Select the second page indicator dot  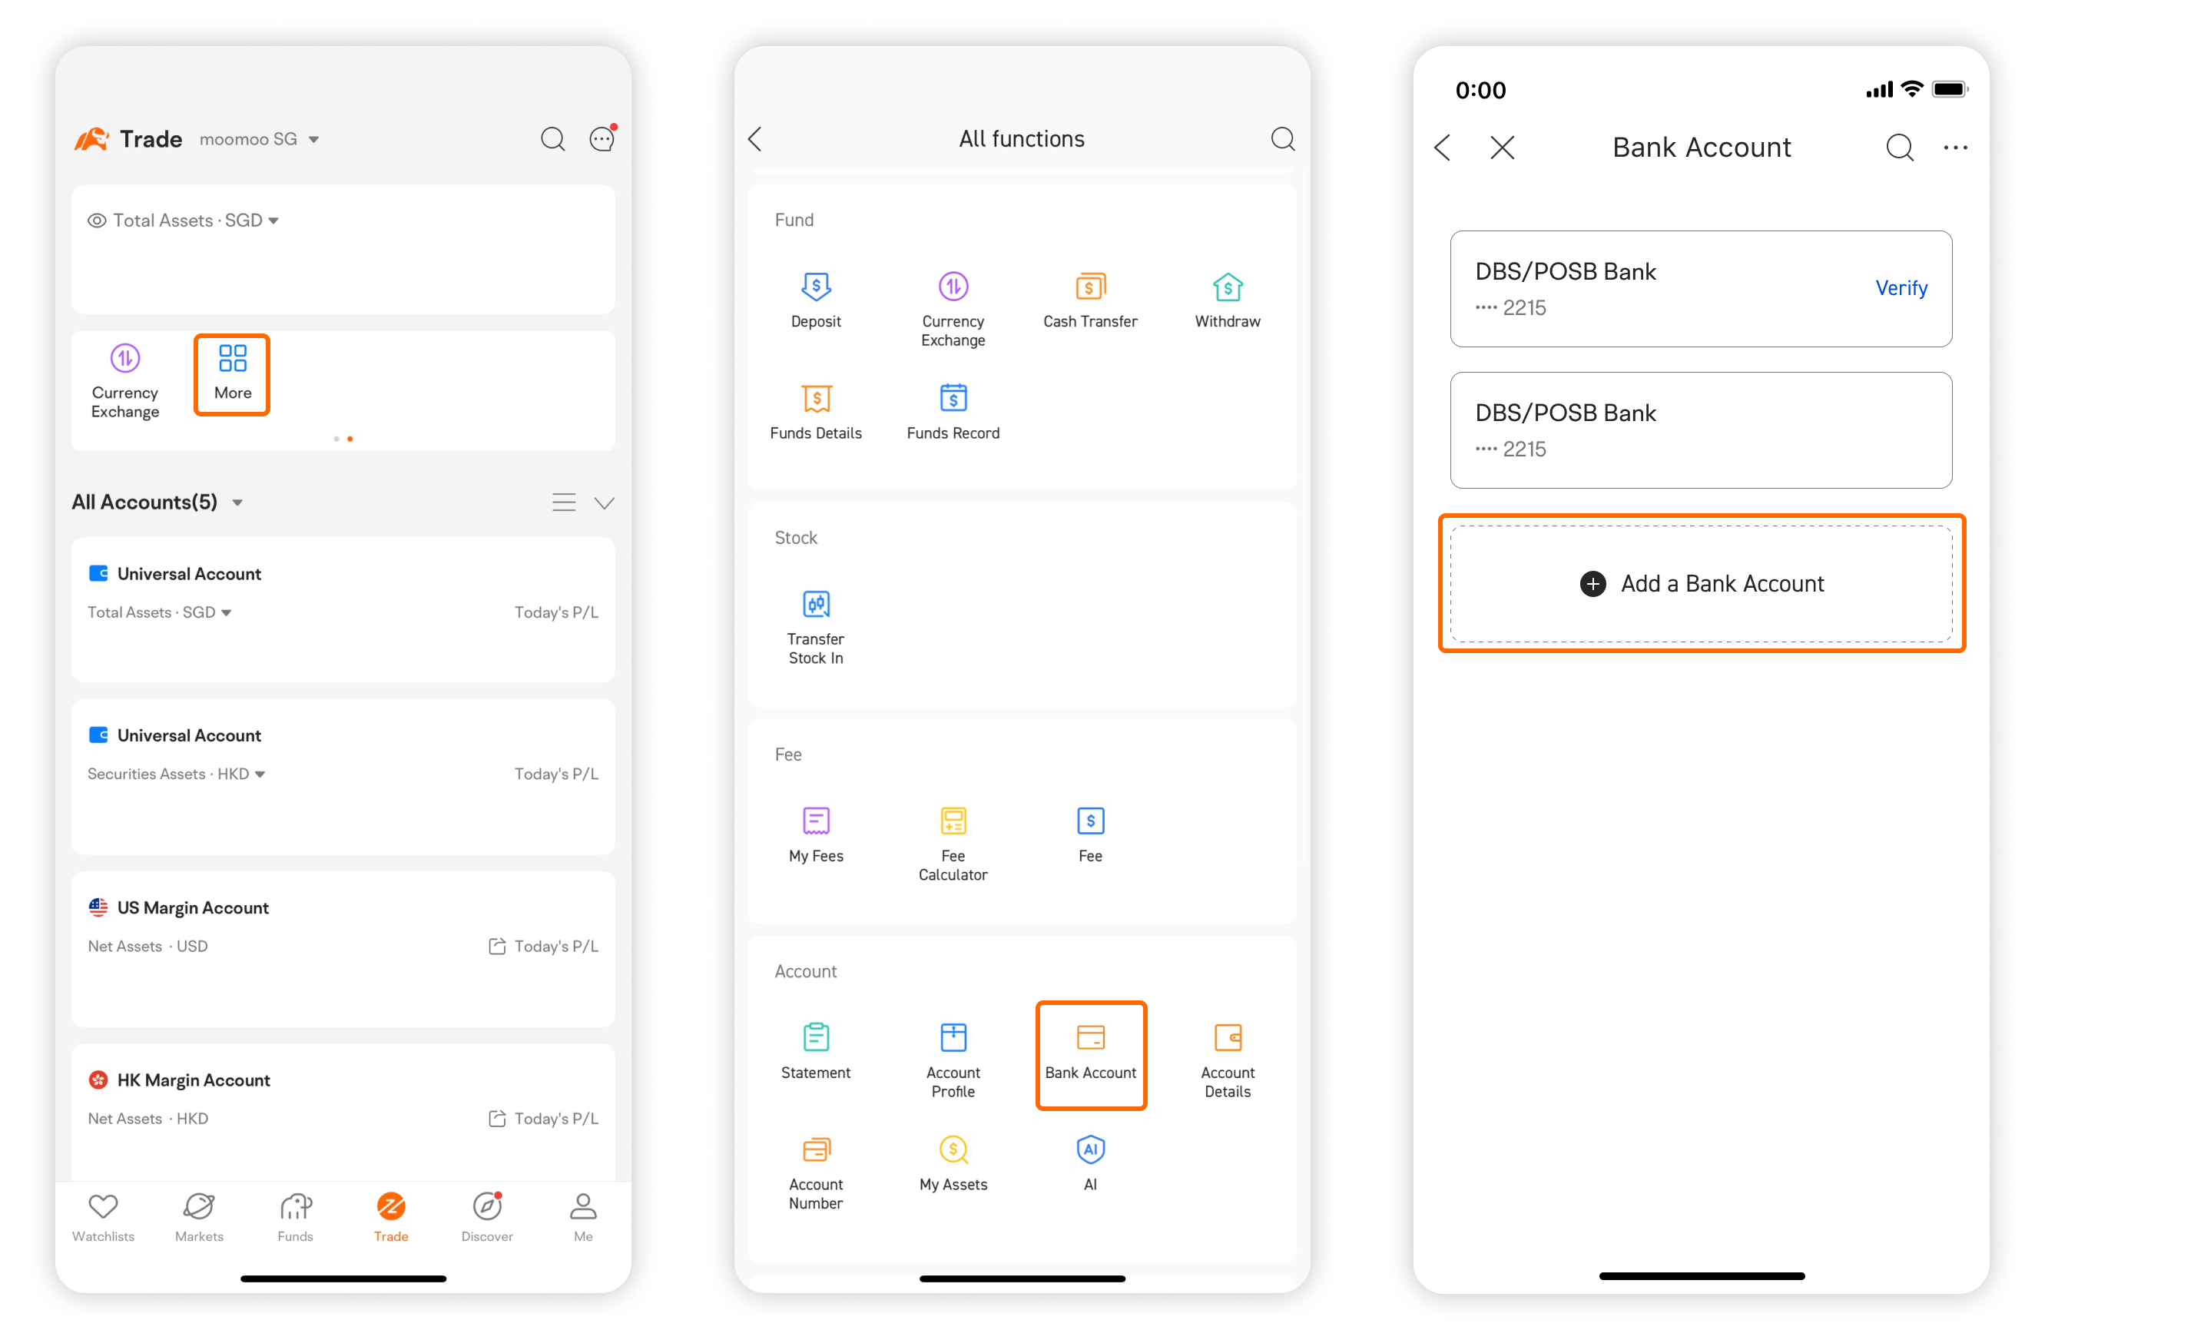(x=350, y=438)
